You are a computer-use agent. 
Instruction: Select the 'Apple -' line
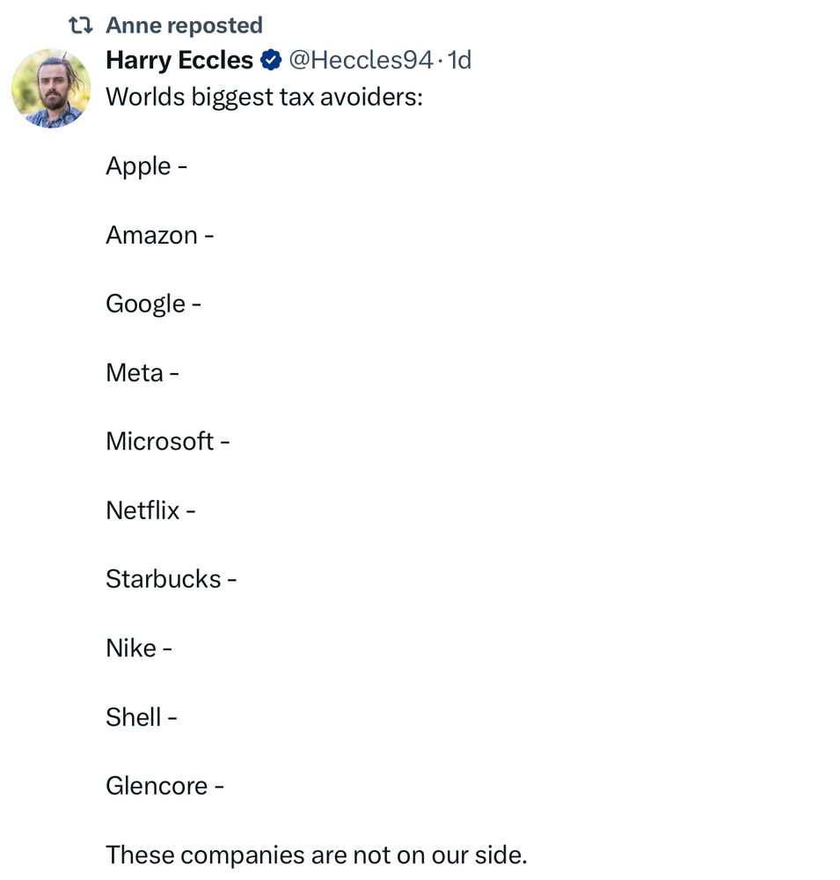coord(146,165)
